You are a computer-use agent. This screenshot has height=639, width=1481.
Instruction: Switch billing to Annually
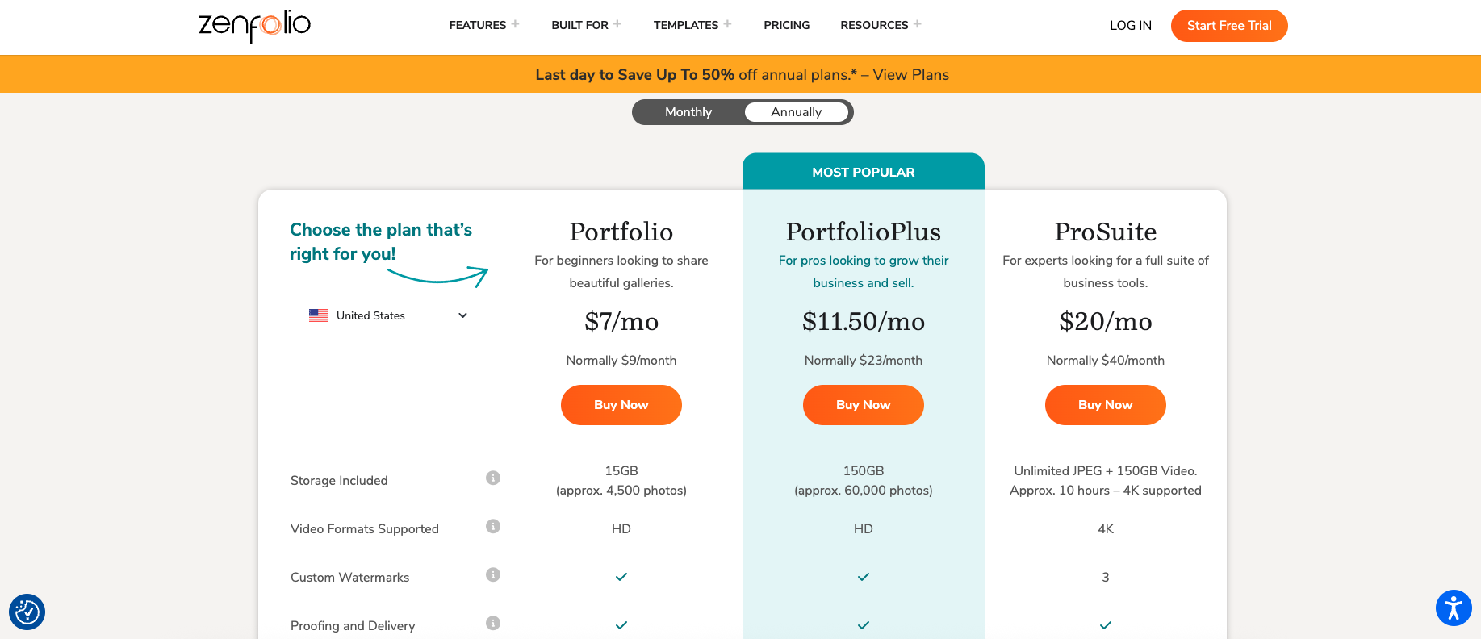[x=796, y=112]
